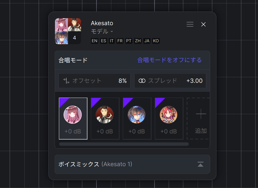This screenshot has width=258, height=188.
Task: Edit the スプレッド +3.00 value field
Action: (170, 81)
